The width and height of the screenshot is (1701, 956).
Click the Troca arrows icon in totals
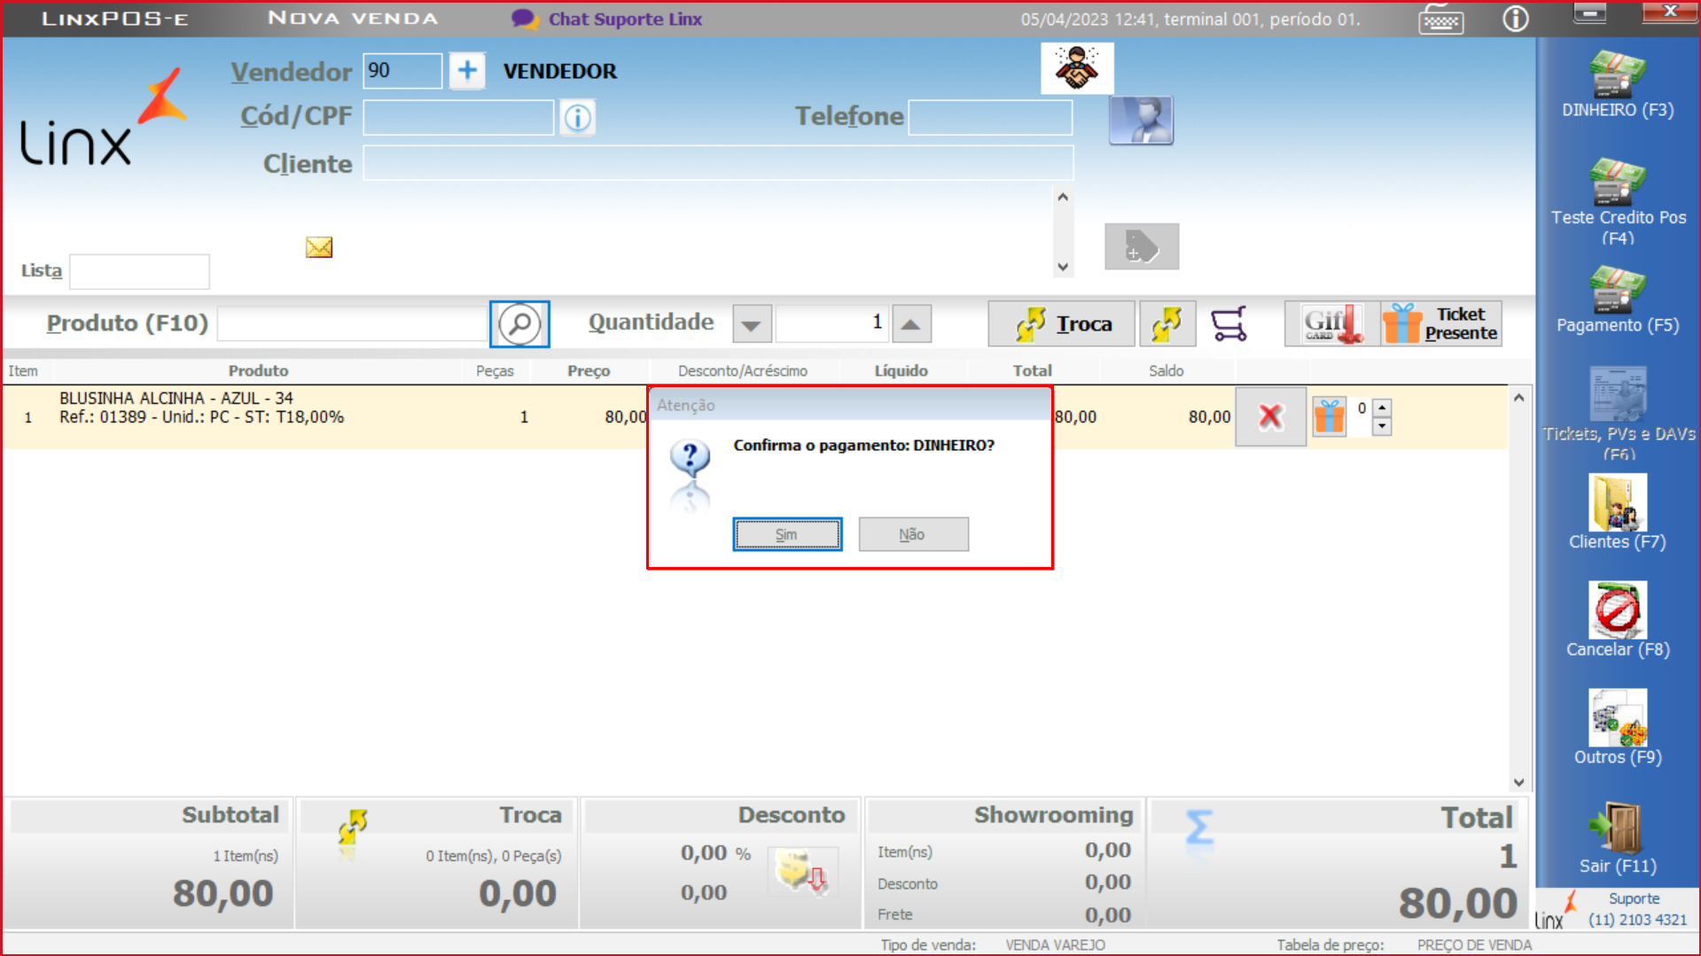coord(352,828)
